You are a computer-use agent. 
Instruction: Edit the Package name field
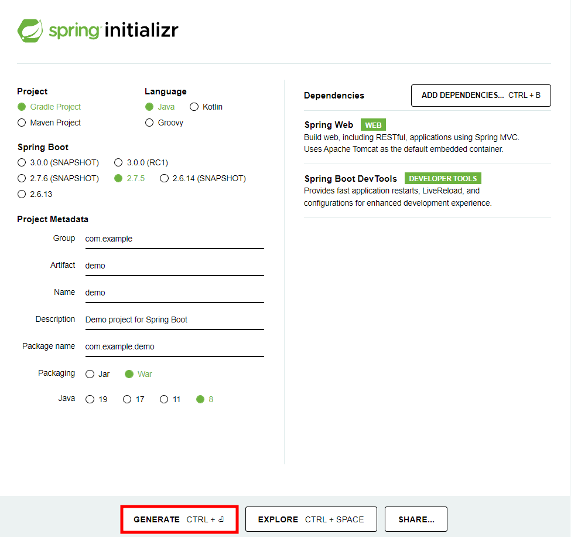[x=175, y=347]
